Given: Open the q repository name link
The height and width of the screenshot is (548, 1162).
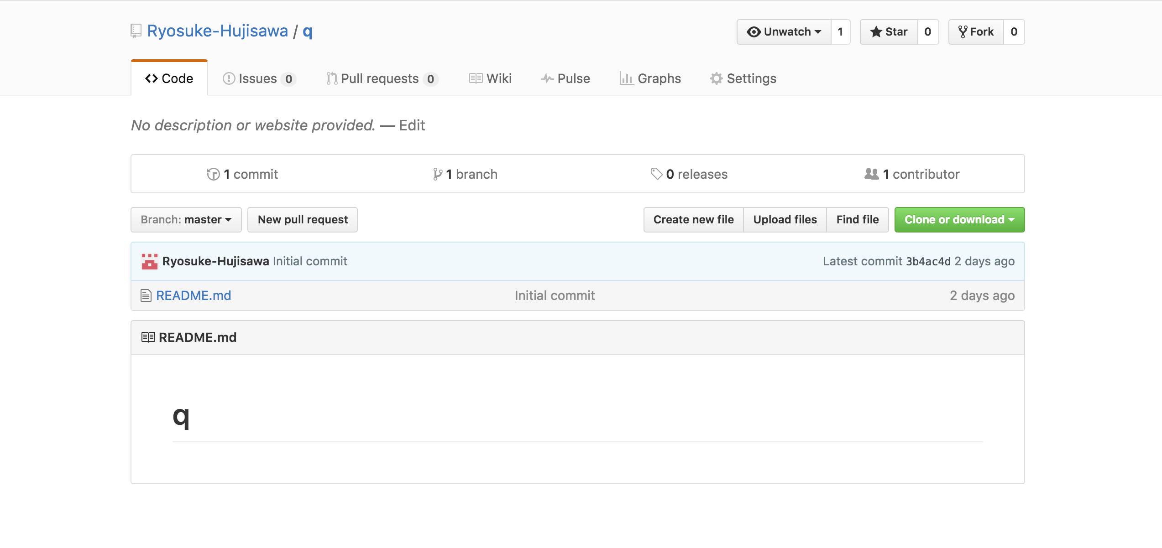Looking at the screenshot, I should click(308, 31).
